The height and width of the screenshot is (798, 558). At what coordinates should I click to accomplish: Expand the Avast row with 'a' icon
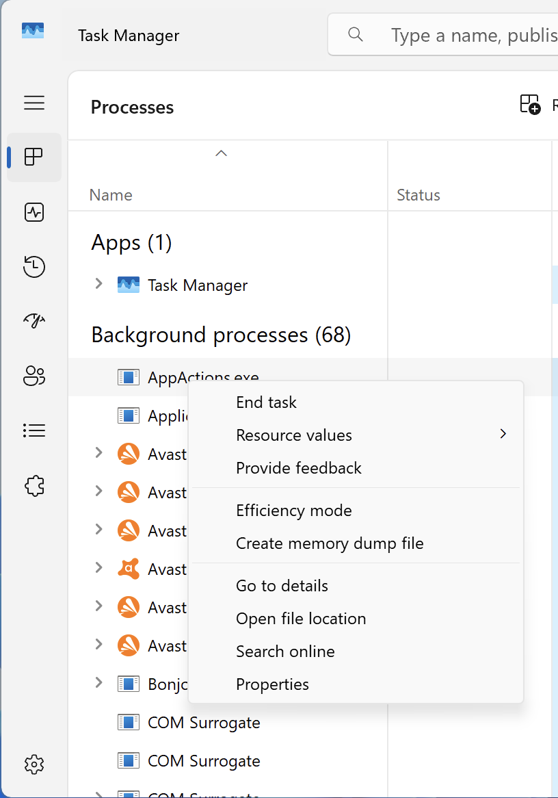pyautogui.click(x=98, y=567)
